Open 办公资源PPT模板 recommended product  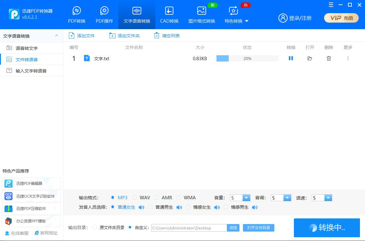tap(31, 221)
